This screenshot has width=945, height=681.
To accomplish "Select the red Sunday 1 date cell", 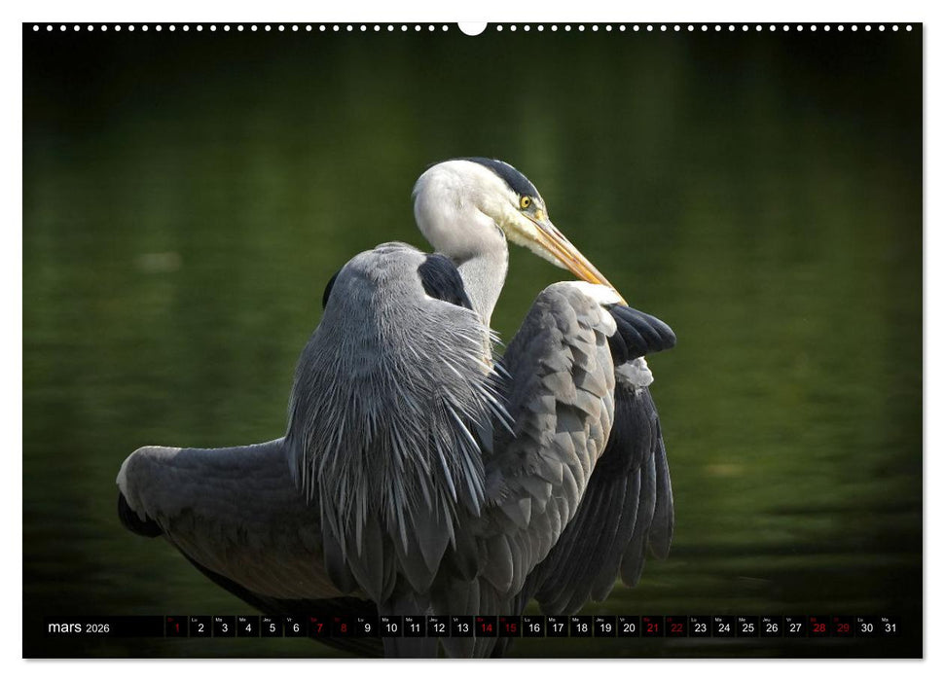I will [x=176, y=627].
